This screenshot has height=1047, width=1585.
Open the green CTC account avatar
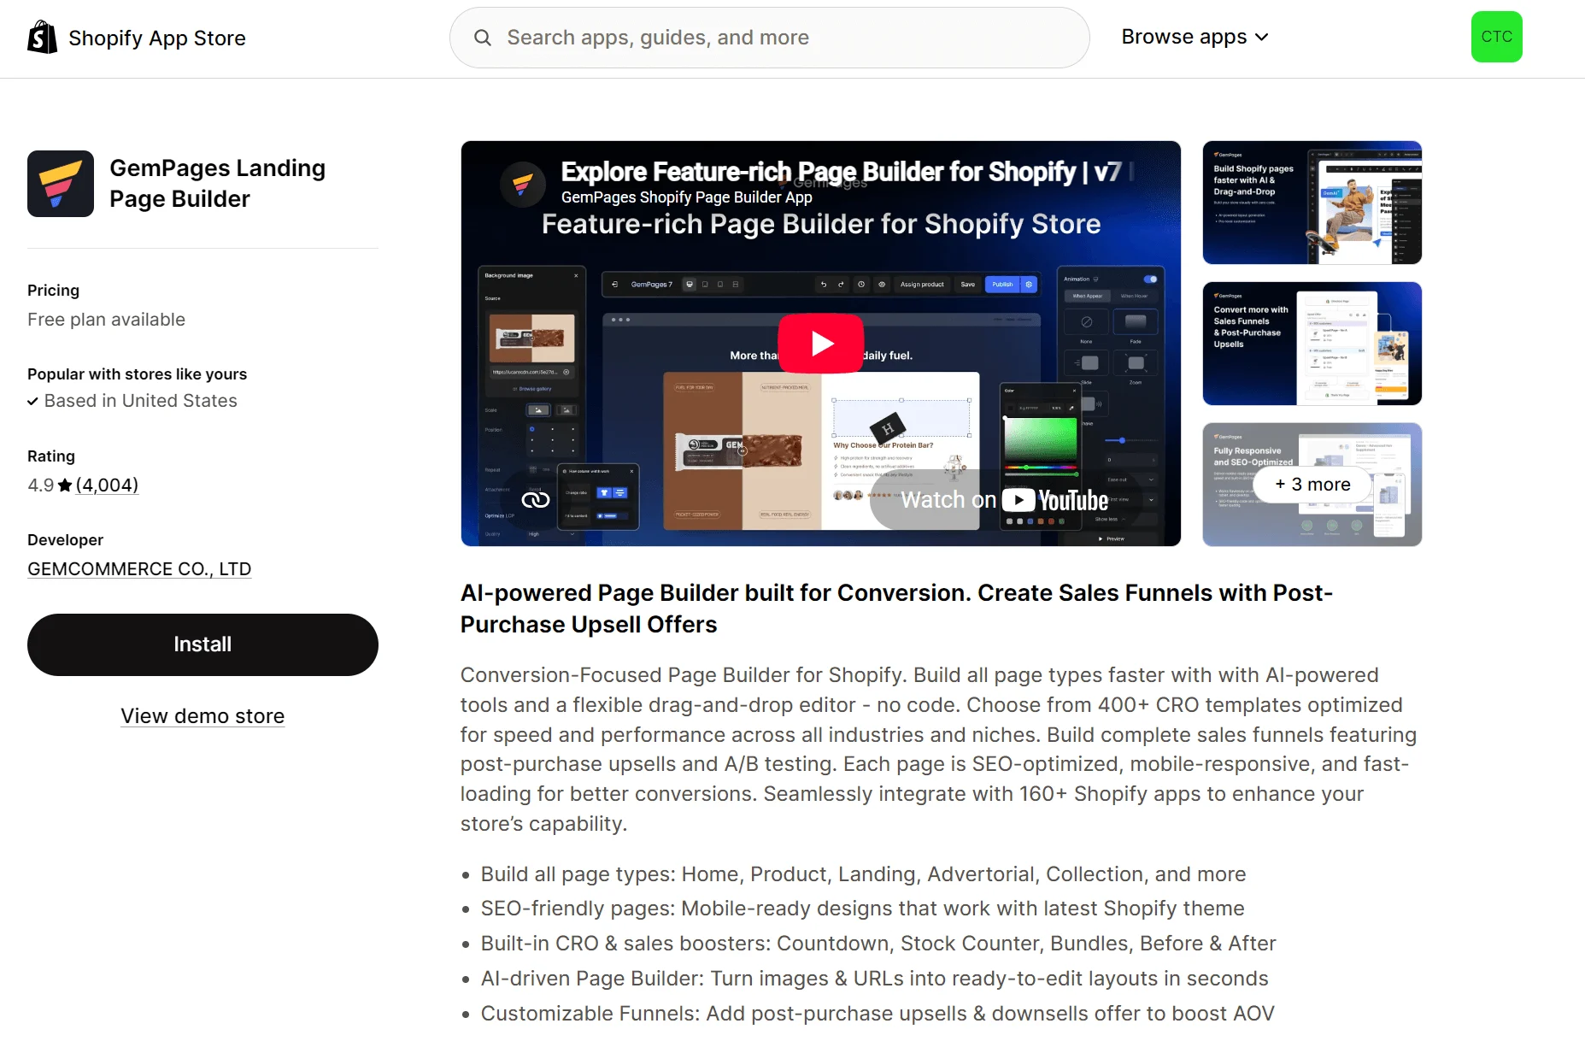coord(1496,37)
